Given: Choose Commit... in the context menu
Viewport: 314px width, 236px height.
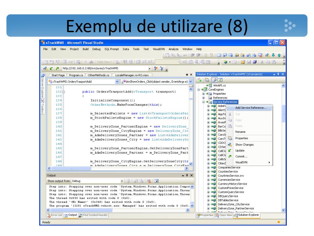Looking at the screenshot, I should click(x=249, y=156).
